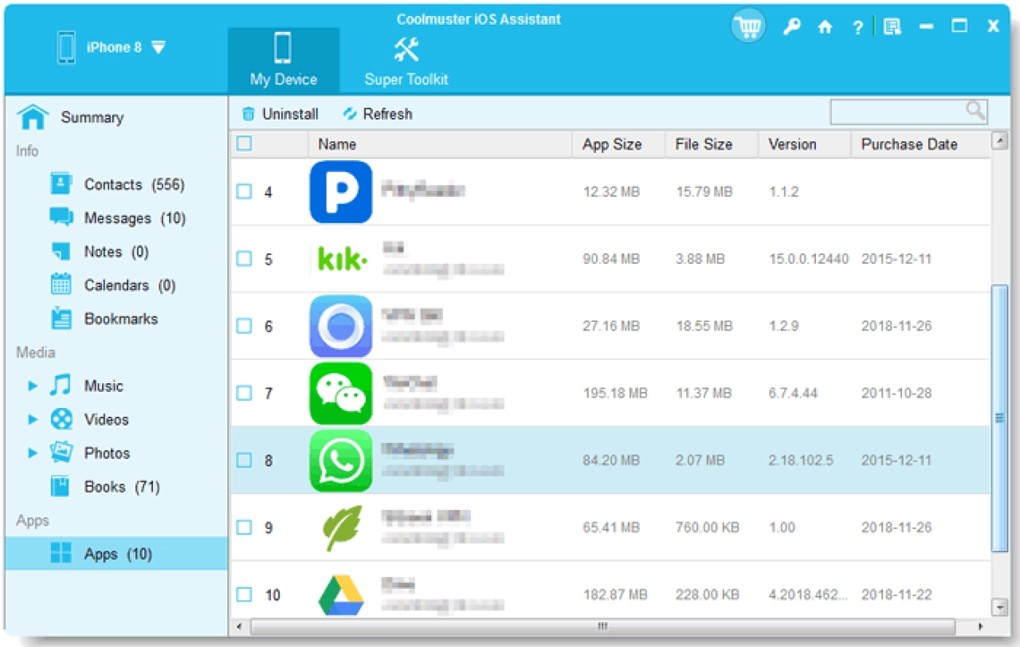Click the blue P app icon
The width and height of the screenshot is (1020, 647).
pos(341,192)
